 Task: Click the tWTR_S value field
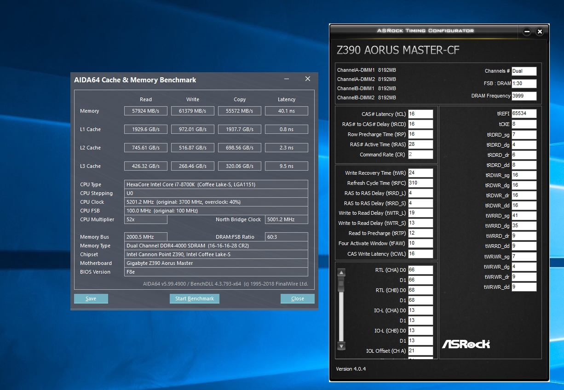pos(420,223)
